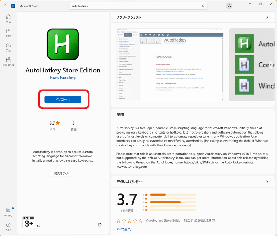
Task: Click the 3 評価 ratings count
Action: (73, 126)
